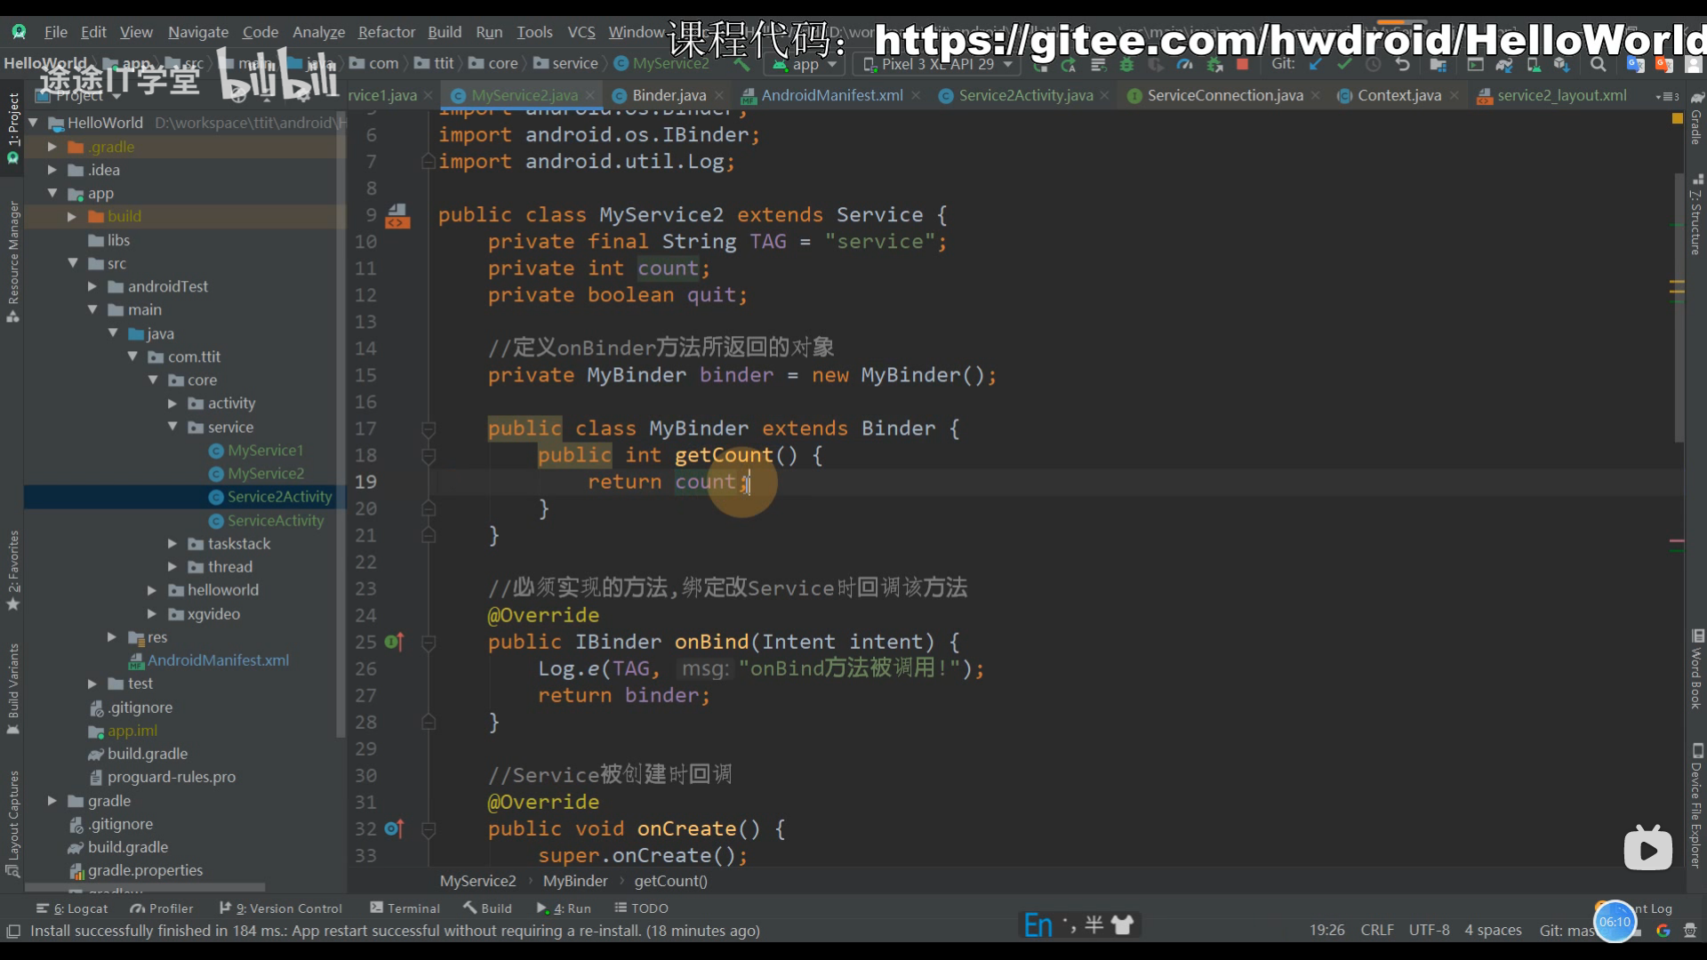Expand the .gradle folder in project tree
Viewport: 1707px width, 960px height.
click(x=52, y=147)
